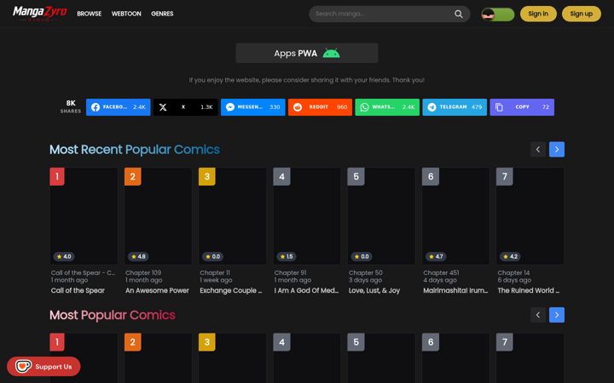Open Chapter 451 link

(x=441, y=273)
